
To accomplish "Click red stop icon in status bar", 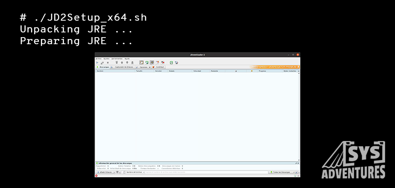I will point(96,176).
